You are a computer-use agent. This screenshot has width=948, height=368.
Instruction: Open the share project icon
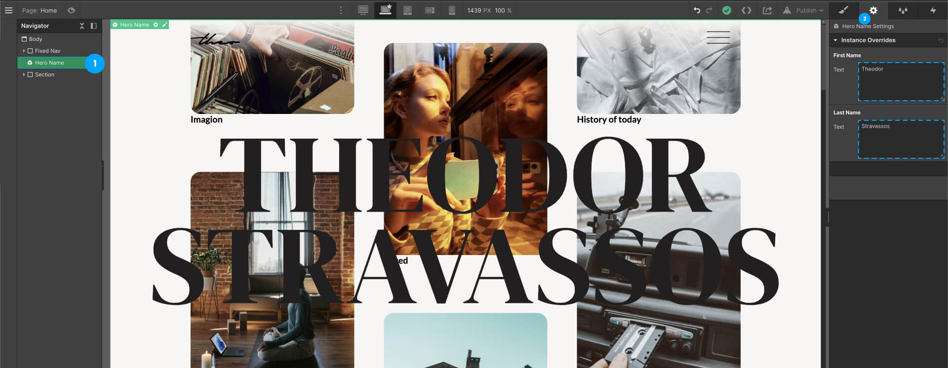click(767, 10)
